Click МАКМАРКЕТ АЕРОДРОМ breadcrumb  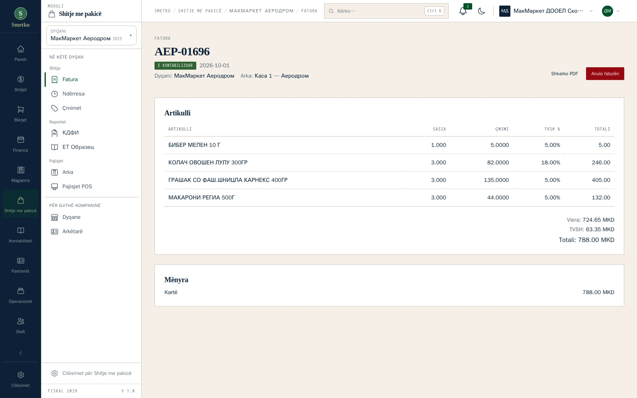[x=261, y=11]
